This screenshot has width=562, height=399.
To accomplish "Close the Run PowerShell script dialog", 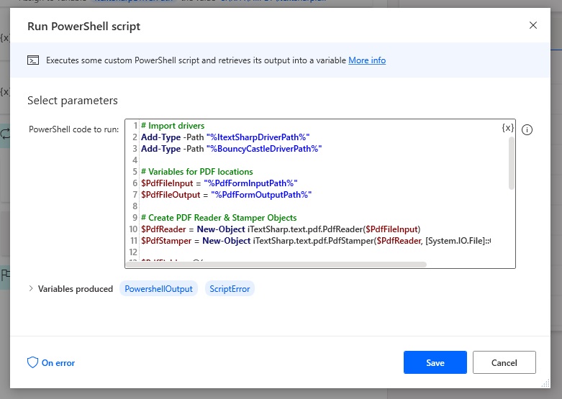I will [533, 25].
